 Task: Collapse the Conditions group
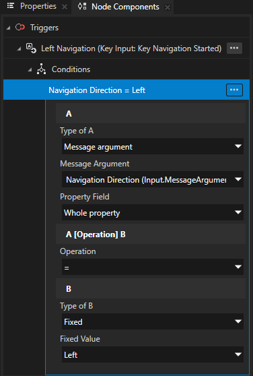pyautogui.click(x=30, y=70)
